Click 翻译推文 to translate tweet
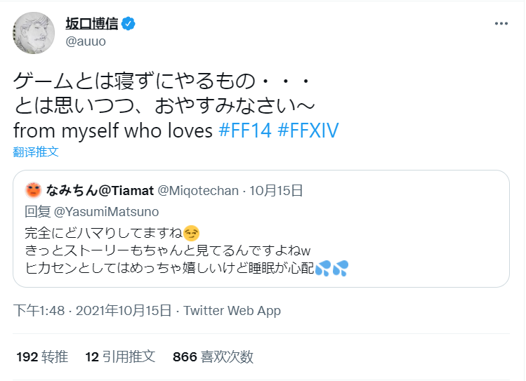 tap(35, 151)
